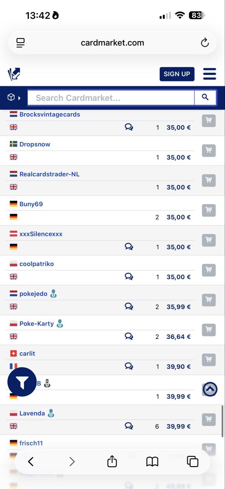Click the SIGN UP button
Image resolution: width=225 pixels, height=489 pixels.
177,74
